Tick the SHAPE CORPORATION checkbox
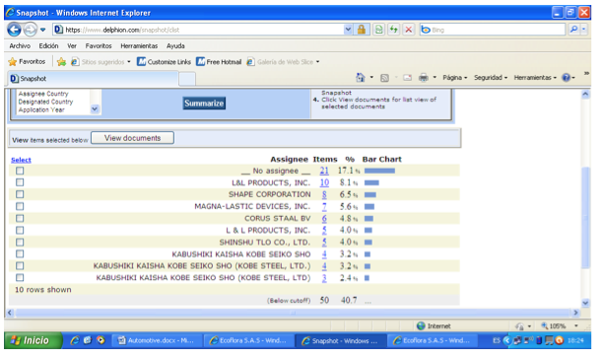 pyautogui.click(x=20, y=194)
